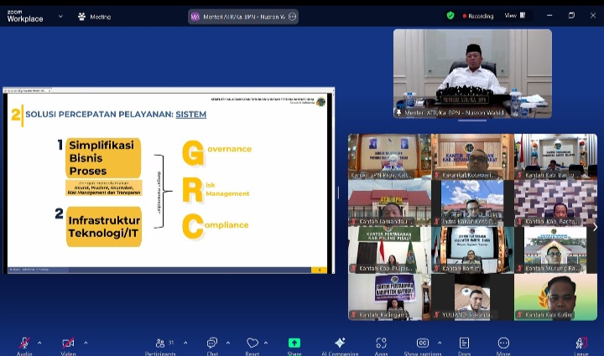Click muted mic icon on Kantah Lamandau tile
The image size is (604, 356).
point(354,221)
